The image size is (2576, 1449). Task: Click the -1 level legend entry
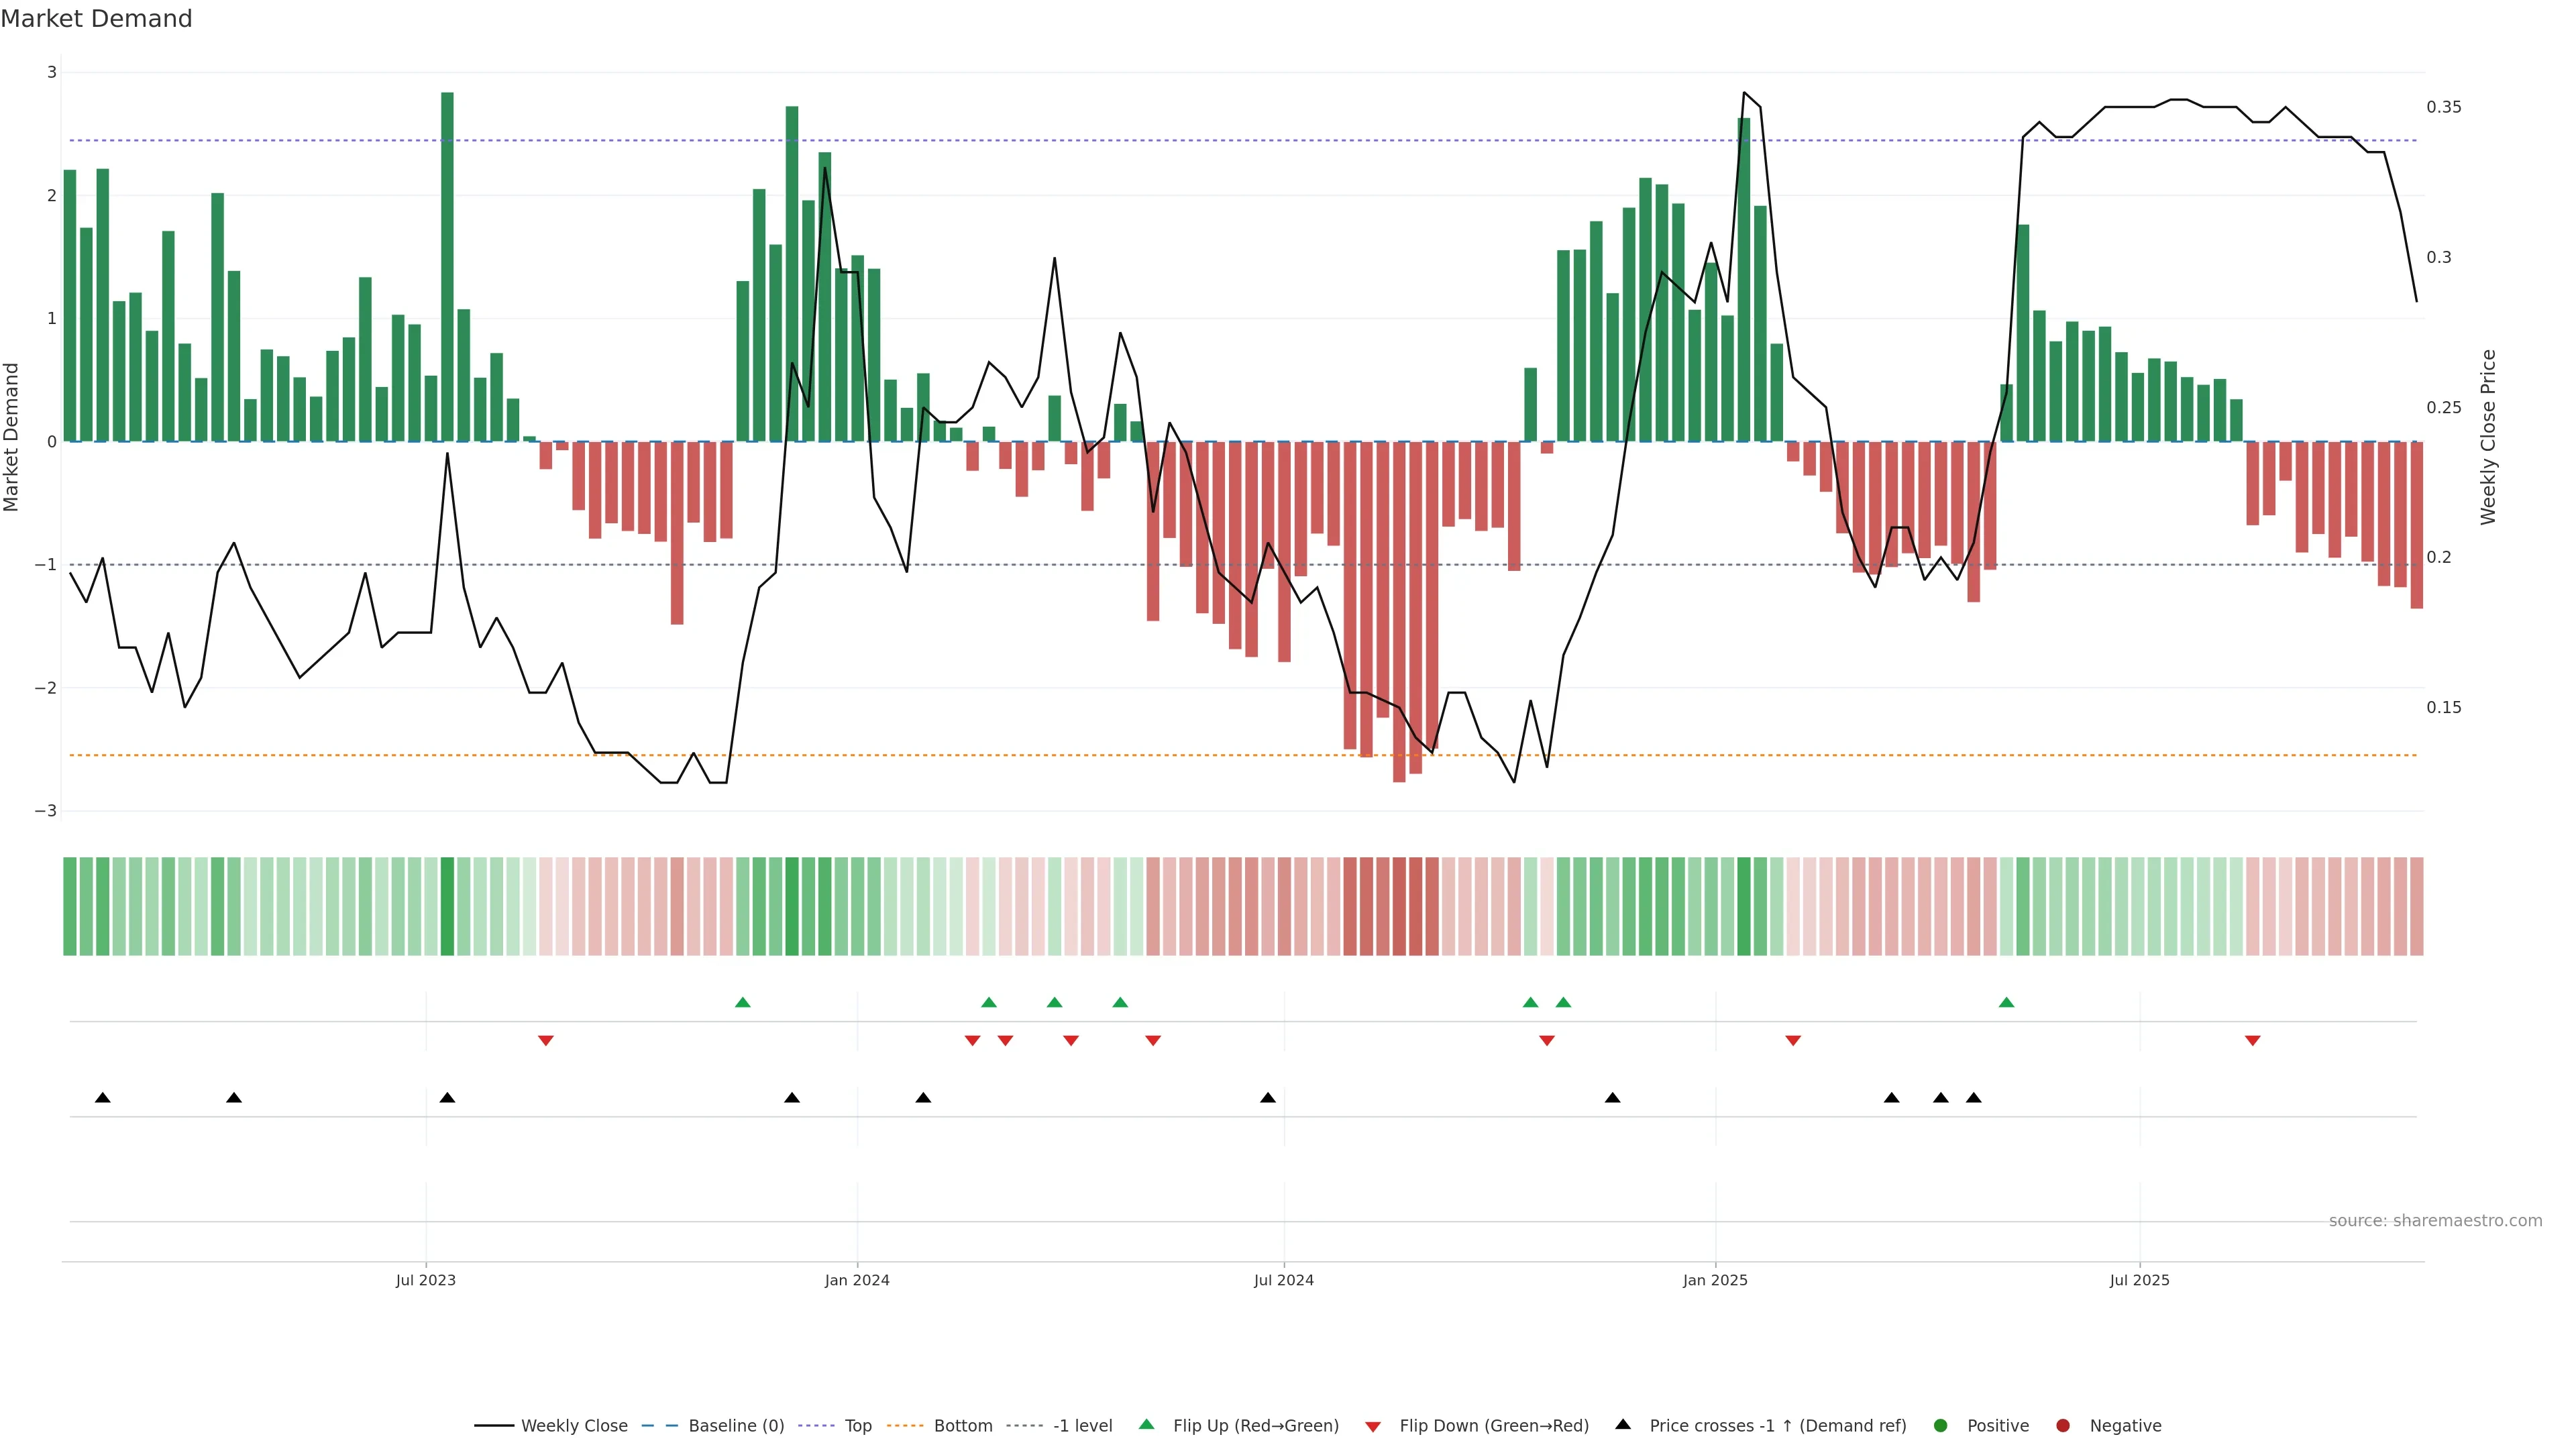[x=1082, y=1426]
